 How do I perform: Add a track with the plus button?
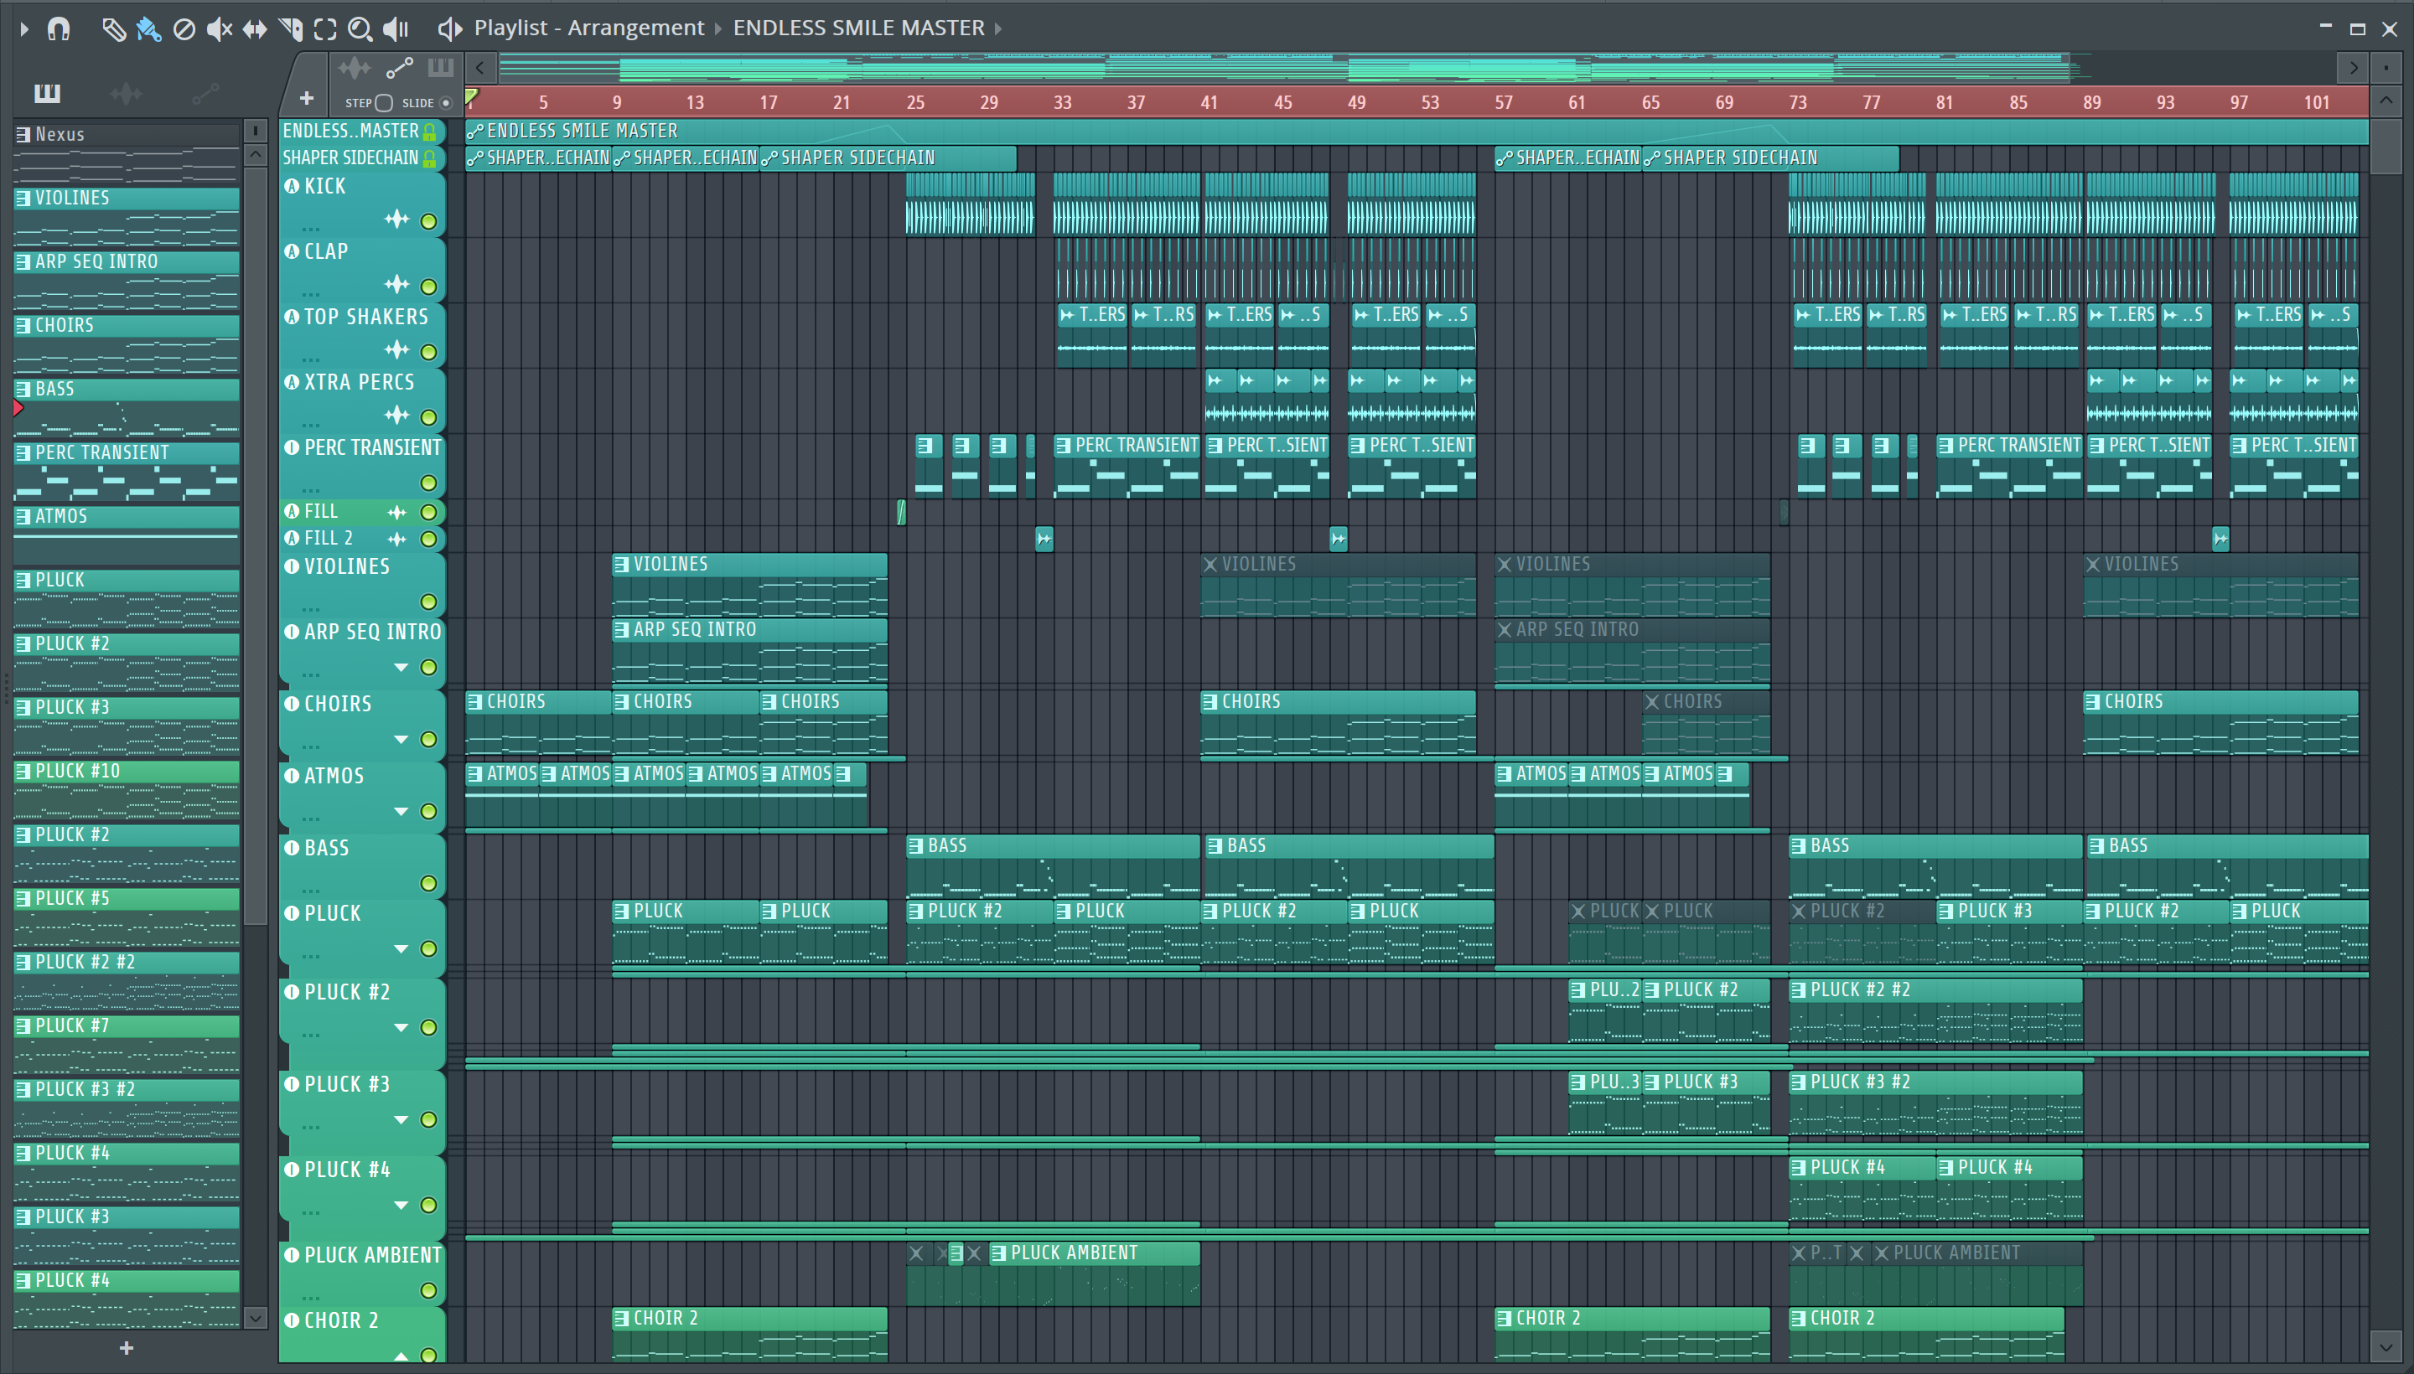coord(306,98)
